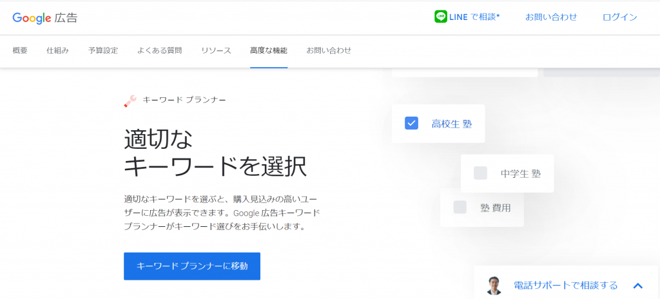Go to the 予算設定 tab
The image size is (660, 299).
103,50
